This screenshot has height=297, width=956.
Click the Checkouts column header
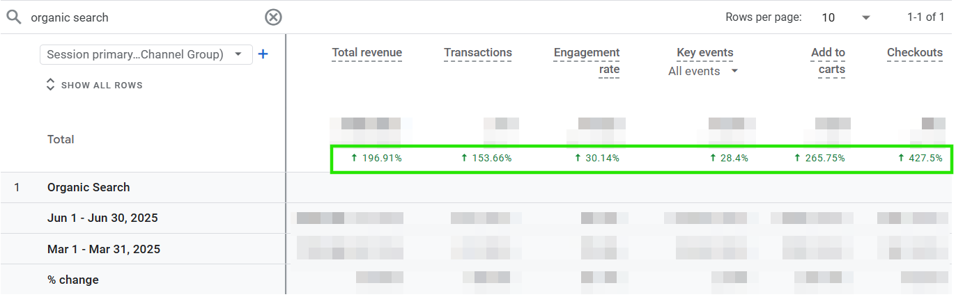click(x=914, y=53)
